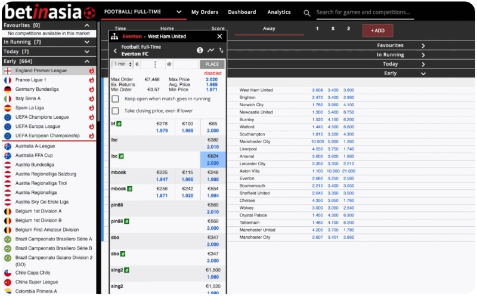Image resolution: width=477 pixels, height=296 pixels.
Task: Select China Super League competition
Action: 36,282
